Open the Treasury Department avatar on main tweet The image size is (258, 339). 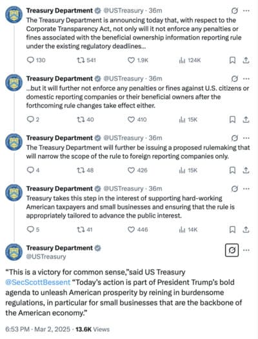[x=14, y=252]
